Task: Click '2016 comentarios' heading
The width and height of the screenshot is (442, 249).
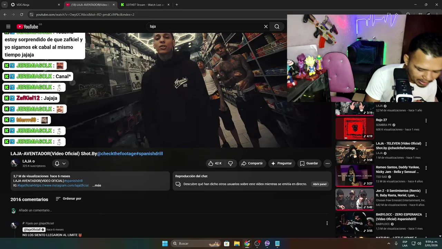Action: point(29,200)
